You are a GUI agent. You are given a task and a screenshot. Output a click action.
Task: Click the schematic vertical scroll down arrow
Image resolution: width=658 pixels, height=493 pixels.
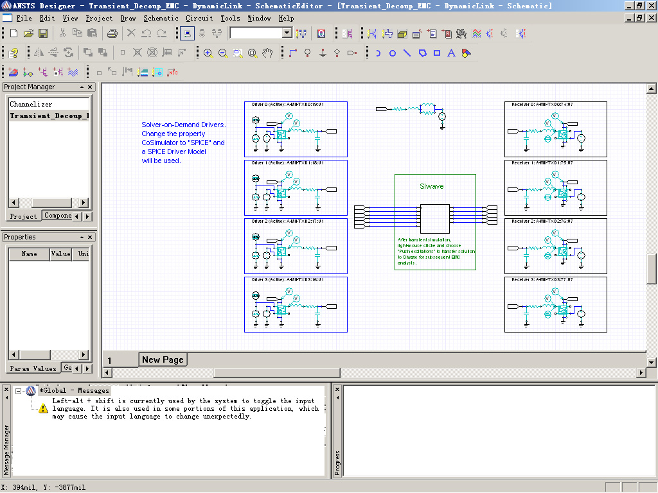[x=651, y=362]
